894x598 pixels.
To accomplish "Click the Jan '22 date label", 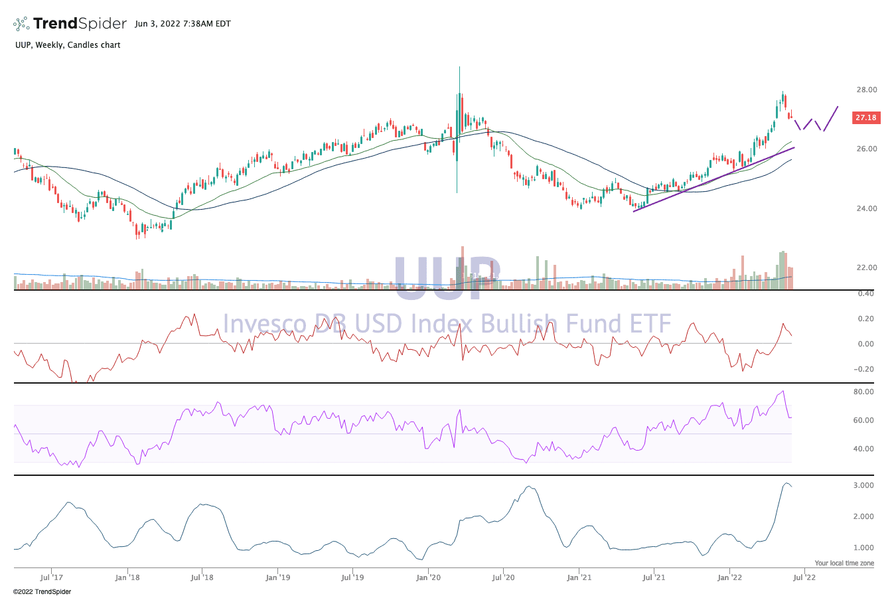I will 729,577.
